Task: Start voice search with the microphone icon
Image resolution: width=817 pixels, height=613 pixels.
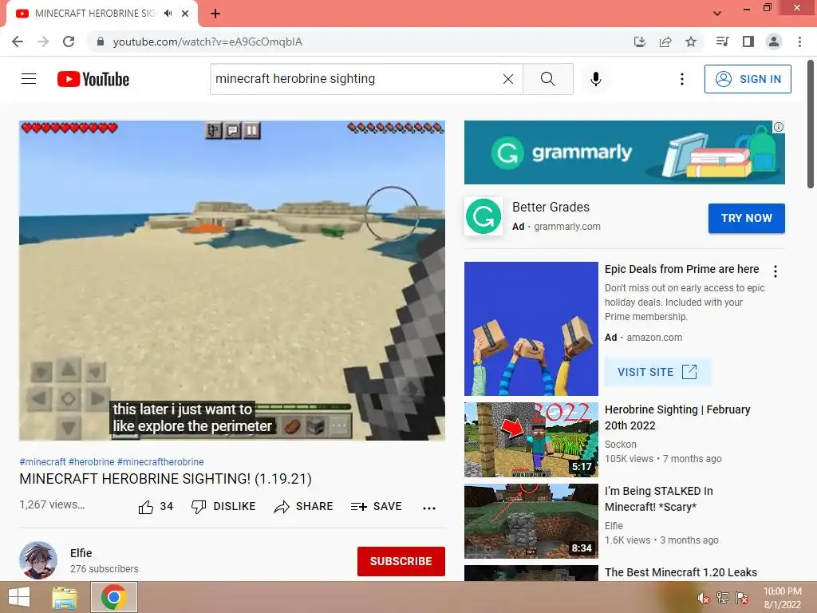Action: pyautogui.click(x=596, y=79)
